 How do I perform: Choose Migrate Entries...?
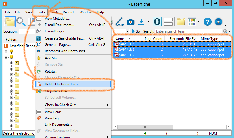(73, 91)
